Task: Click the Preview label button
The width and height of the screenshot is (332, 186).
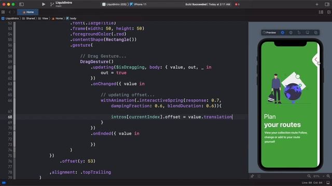Action: [x=269, y=33]
